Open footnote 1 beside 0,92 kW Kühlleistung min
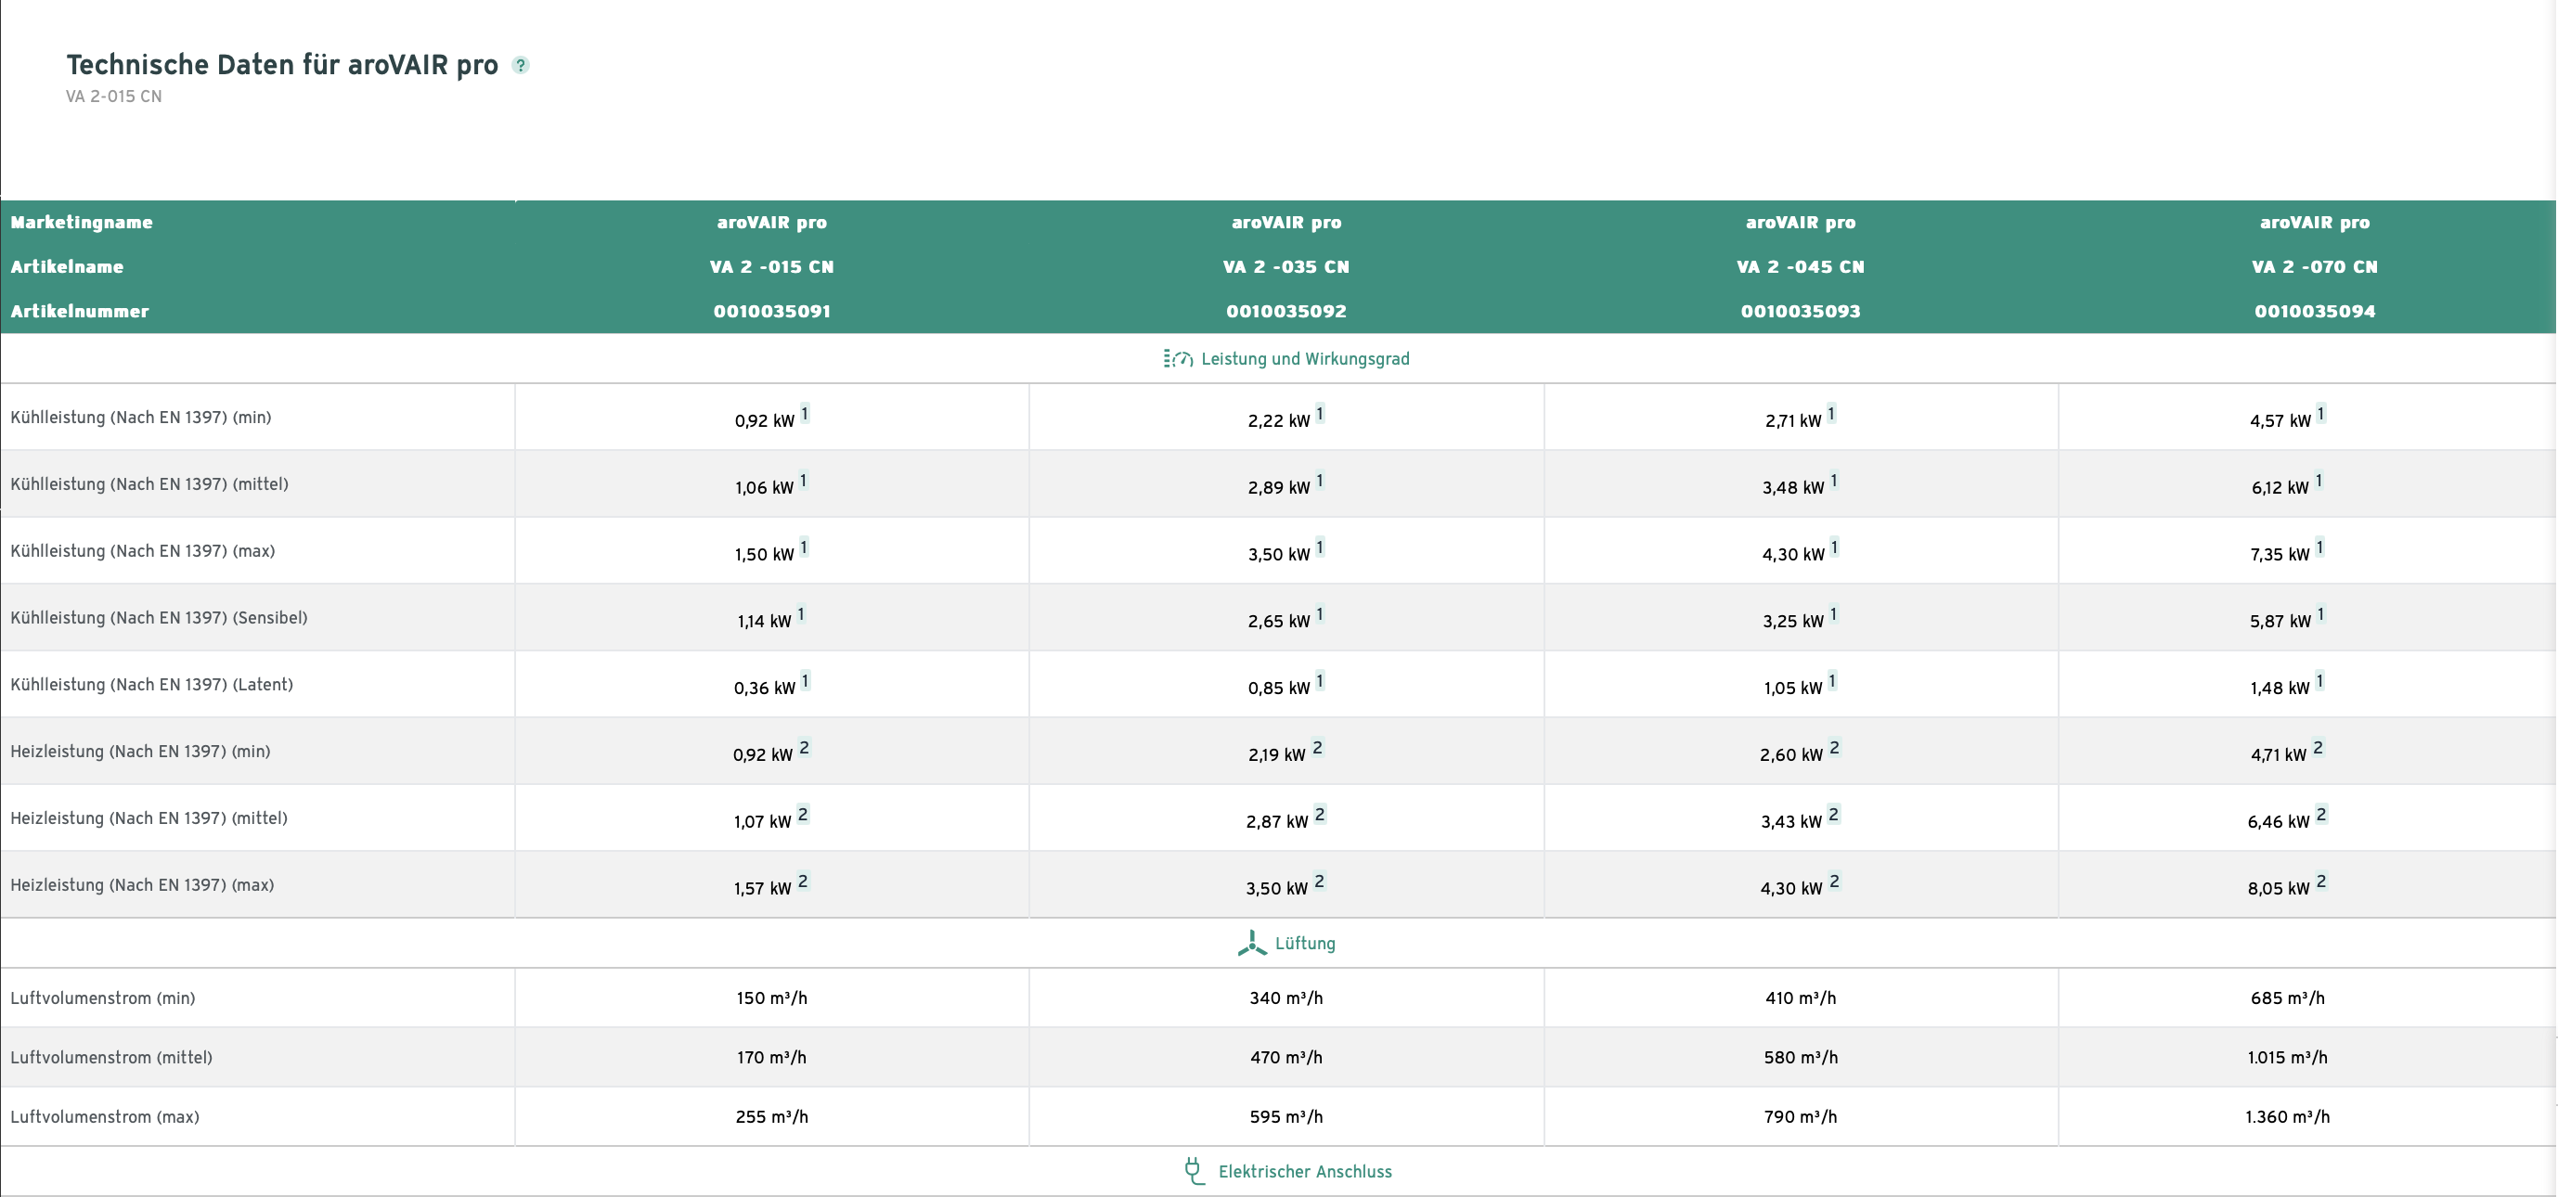2558x1197 pixels. click(x=805, y=414)
